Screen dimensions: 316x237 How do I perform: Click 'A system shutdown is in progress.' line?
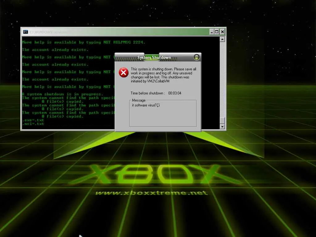[x=63, y=94]
